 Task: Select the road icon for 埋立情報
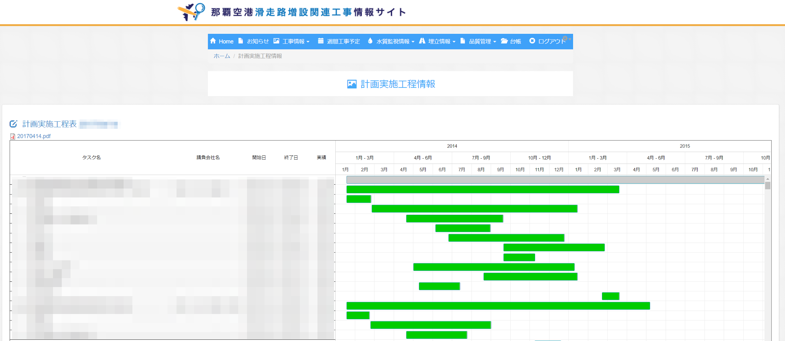[x=422, y=41]
